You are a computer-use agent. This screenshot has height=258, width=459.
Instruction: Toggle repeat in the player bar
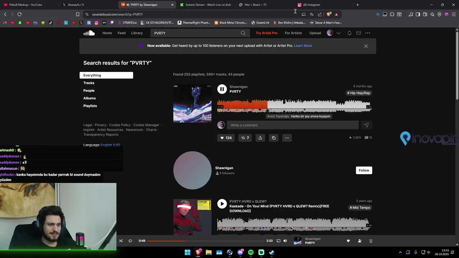click(x=130, y=241)
